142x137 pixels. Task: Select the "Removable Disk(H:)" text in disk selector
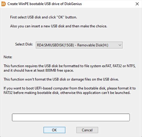click(x=93, y=45)
